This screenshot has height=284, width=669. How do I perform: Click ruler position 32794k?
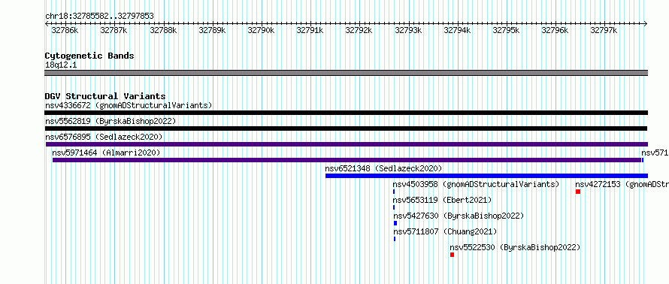pos(457,31)
